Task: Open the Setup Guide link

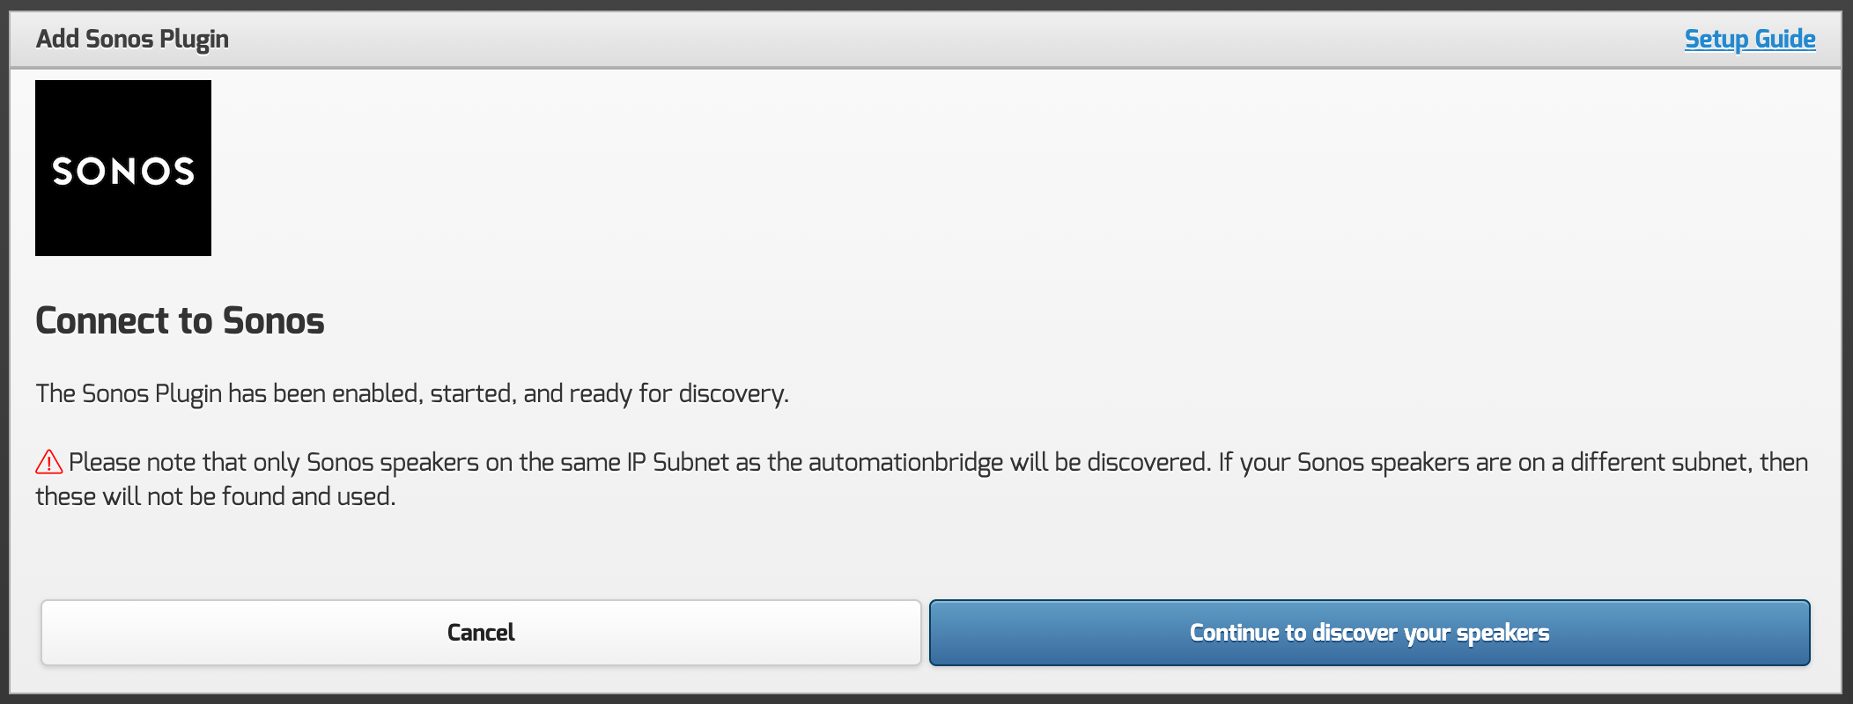Action: point(1749,39)
